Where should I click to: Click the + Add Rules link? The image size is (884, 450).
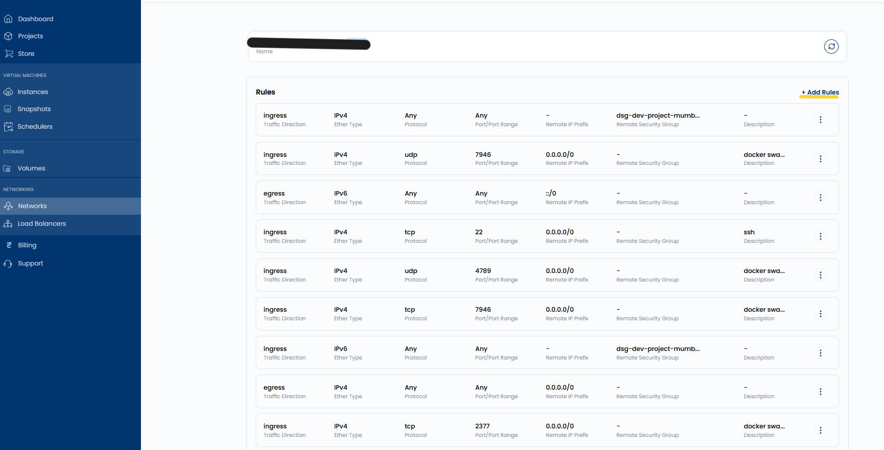[x=820, y=93]
